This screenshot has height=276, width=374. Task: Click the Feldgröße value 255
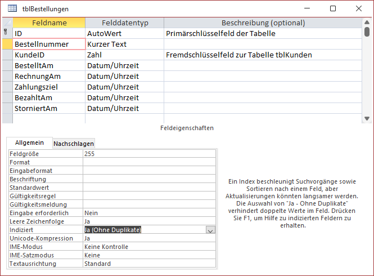[149, 154]
